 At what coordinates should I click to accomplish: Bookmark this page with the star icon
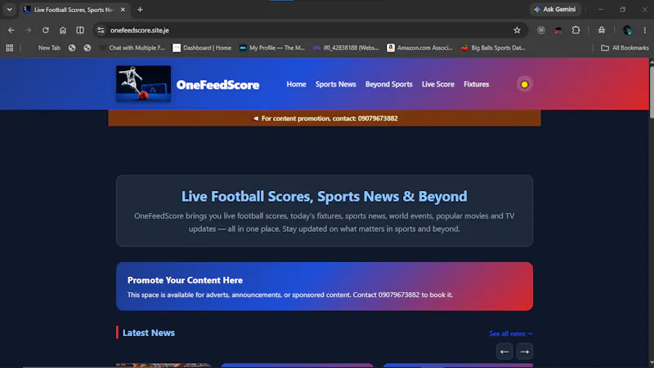tap(517, 30)
